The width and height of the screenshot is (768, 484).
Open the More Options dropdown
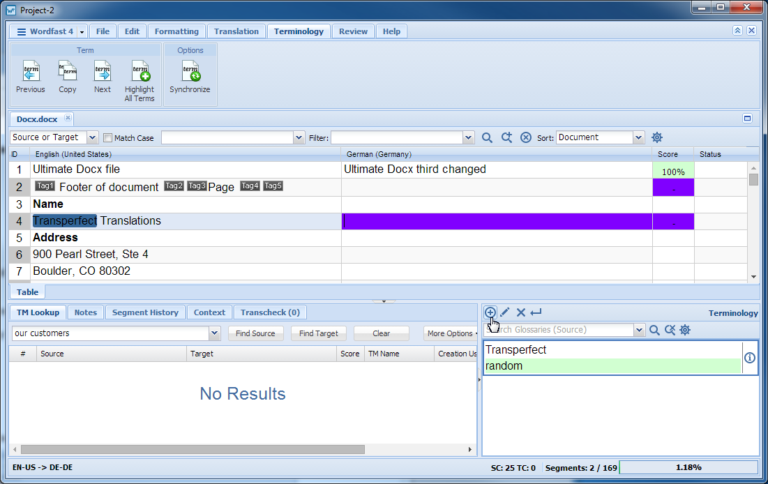click(451, 333)
